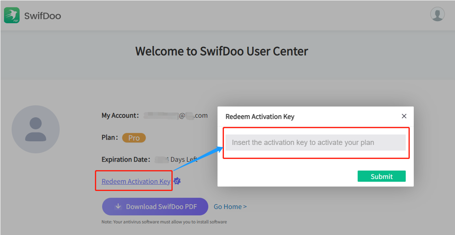Click the purple key badge beside Redeem link
Viewport: 455px width, 235px height.
click(x=177, y=181)
